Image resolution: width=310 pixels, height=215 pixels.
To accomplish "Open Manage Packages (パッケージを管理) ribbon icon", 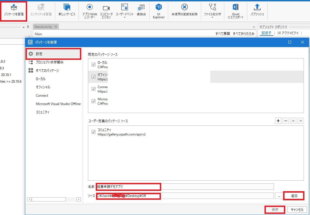I will coord(14,11).
